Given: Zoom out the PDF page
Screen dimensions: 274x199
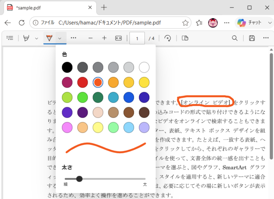Looking at the screenshot, I should click(x=90, y=38).
